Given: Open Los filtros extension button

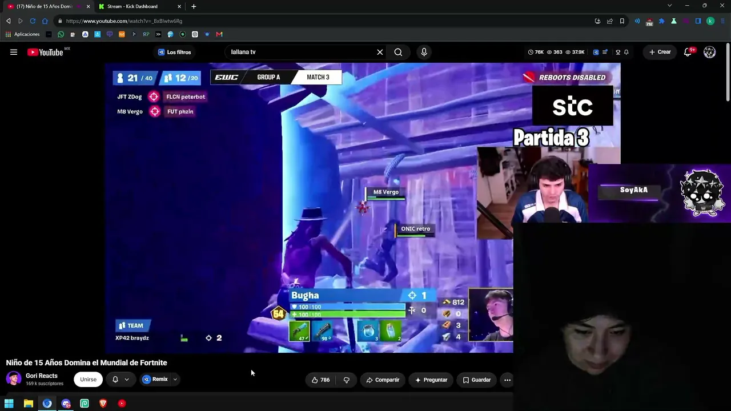Looking at the screenshot, I should pyautogui.click(x=175, y=52).
